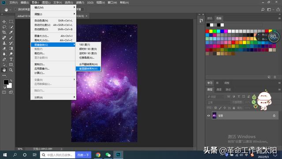Open 图像大小(I) dialog
282x159 pixels.
[x=53, y=36]
